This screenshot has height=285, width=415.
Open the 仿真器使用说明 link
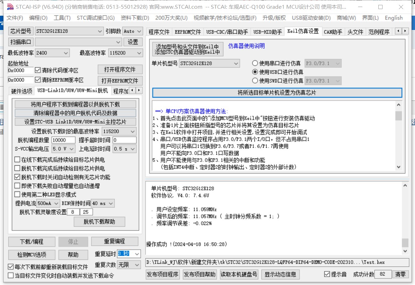tap(246, 46)
